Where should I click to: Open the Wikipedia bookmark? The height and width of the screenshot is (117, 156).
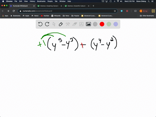56,16
